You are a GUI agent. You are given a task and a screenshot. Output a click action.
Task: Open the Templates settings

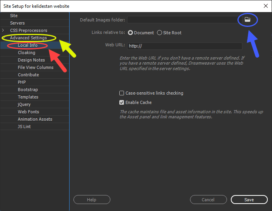tap(35, 97)
